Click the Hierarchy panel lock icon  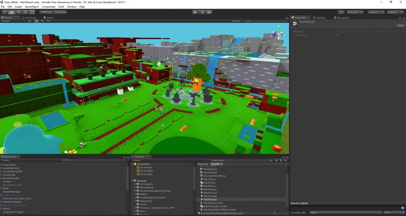124,157
